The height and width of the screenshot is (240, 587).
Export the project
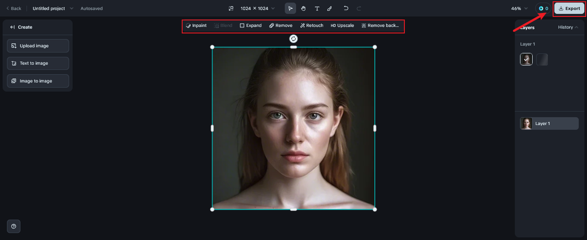pyautogui.click(x=569, y=8)
